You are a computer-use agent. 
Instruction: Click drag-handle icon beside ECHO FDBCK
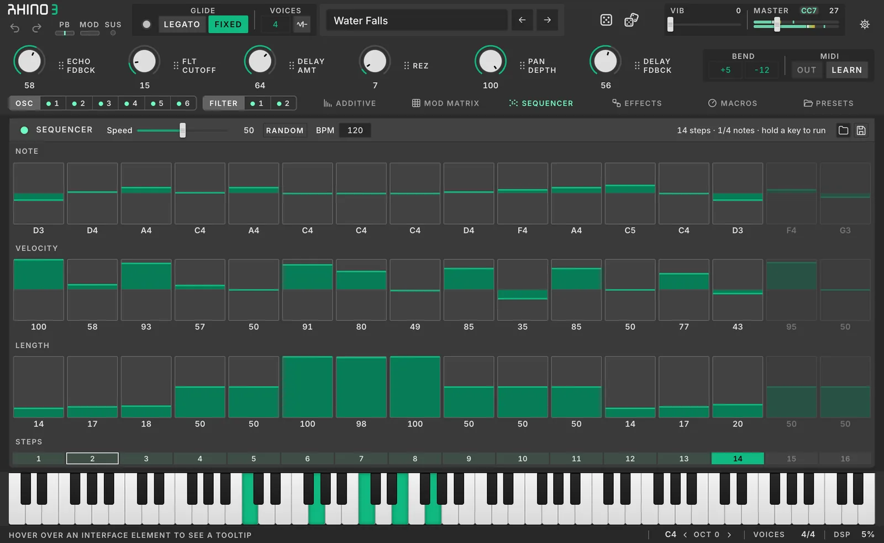point(61,66)
